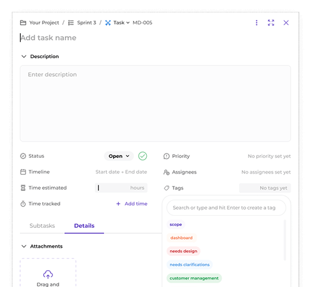Close the task dialog
The height and width of the screenshot is (287, 313).
(x=286, y=22)
